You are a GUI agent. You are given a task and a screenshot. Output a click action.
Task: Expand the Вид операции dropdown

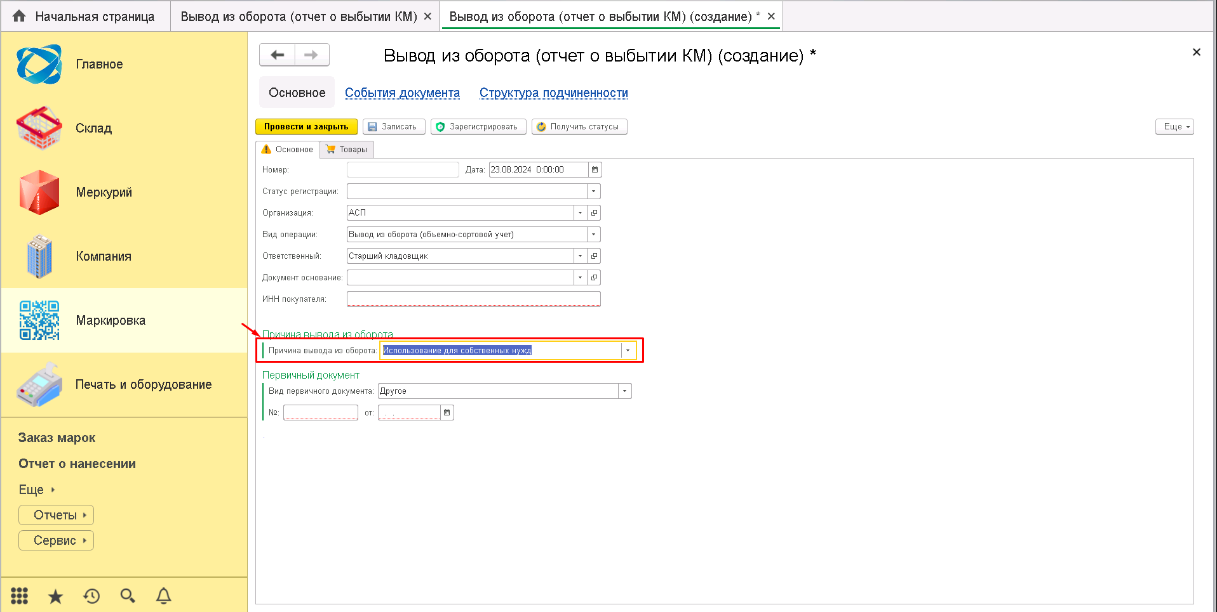click(593, 235)
